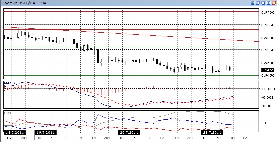Image resolution: width=277 pixels, height=142 pixels.
Task: Open help with the question mark icon
Action: [x=253, y=3]
